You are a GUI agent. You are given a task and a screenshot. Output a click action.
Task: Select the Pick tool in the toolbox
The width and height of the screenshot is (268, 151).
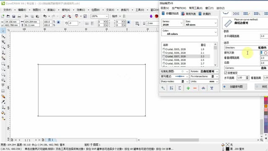[3, 31]
